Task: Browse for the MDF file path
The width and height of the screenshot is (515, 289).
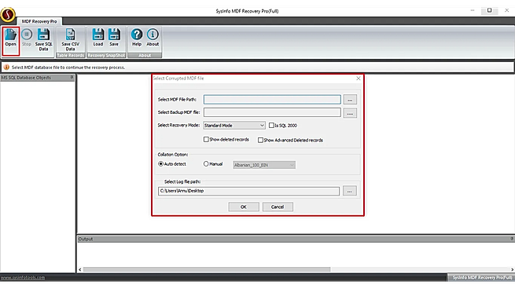Action: 350,100
